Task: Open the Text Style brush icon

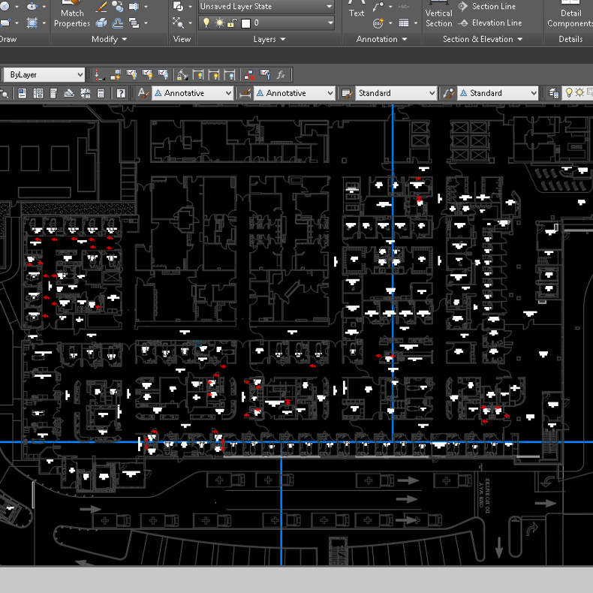Action: [143, 93]
